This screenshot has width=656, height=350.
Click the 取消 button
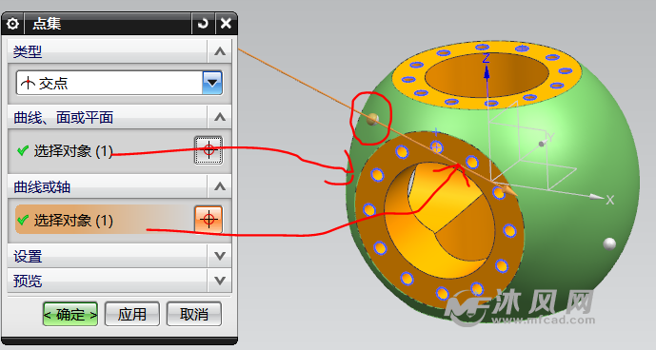193,314
